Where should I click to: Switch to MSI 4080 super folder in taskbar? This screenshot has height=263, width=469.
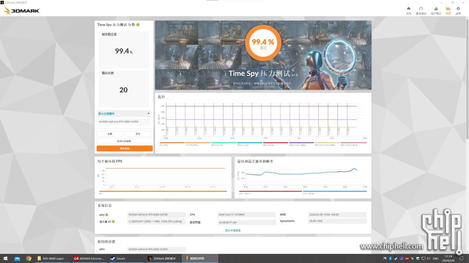52,259
